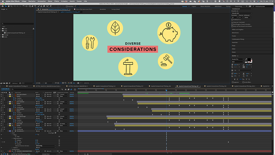Image resolution: width=275 pixels, height=155 pixels.
Task: Select the Brush tool
Action: click(x=39, y=6)
